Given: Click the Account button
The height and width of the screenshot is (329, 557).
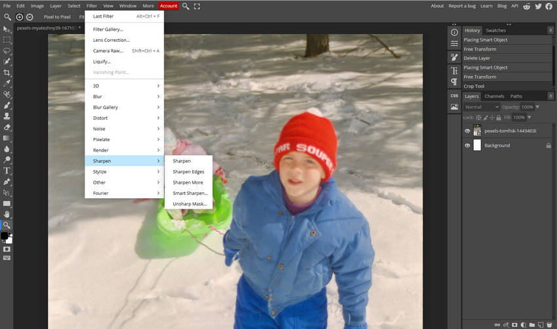Looking at the screenshot, I should click(x=168, y=6).
